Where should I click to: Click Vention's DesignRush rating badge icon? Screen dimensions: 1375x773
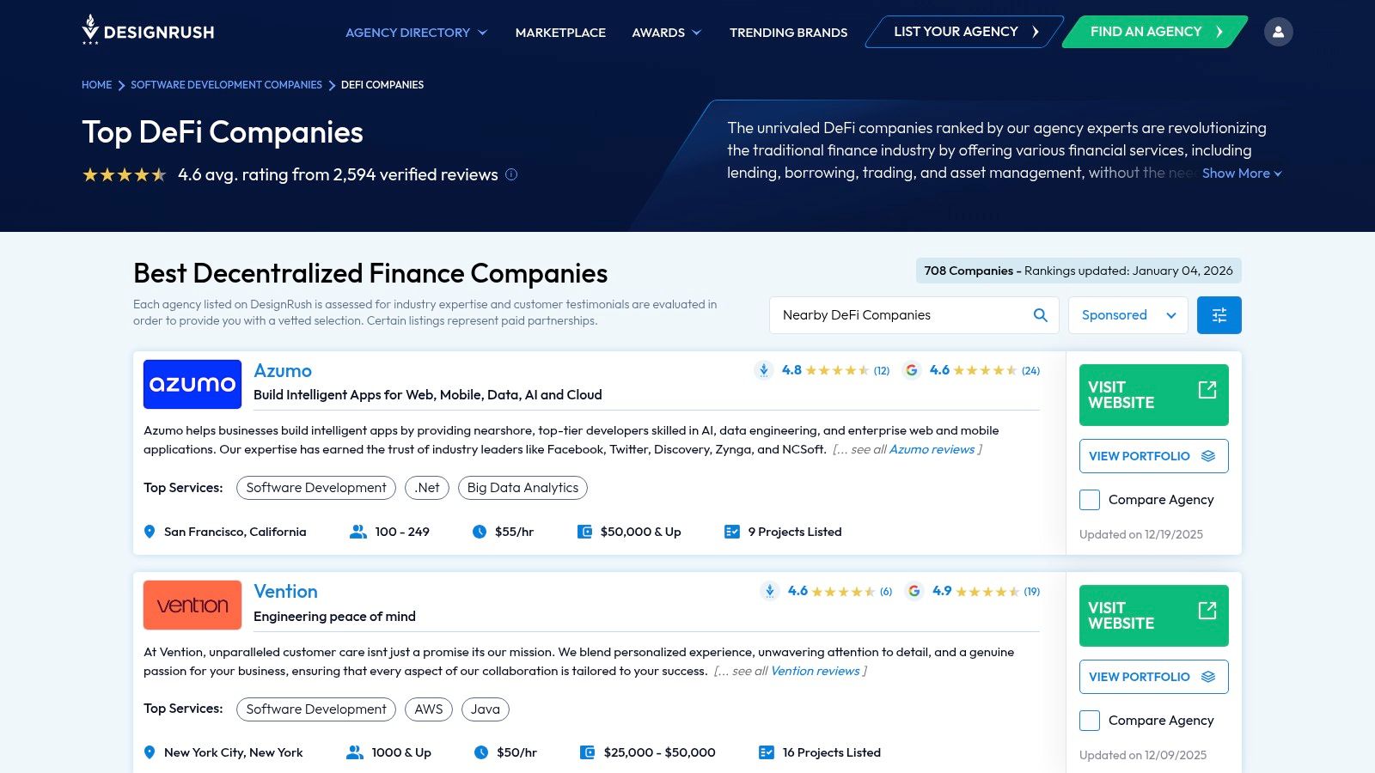pos(769,591)
